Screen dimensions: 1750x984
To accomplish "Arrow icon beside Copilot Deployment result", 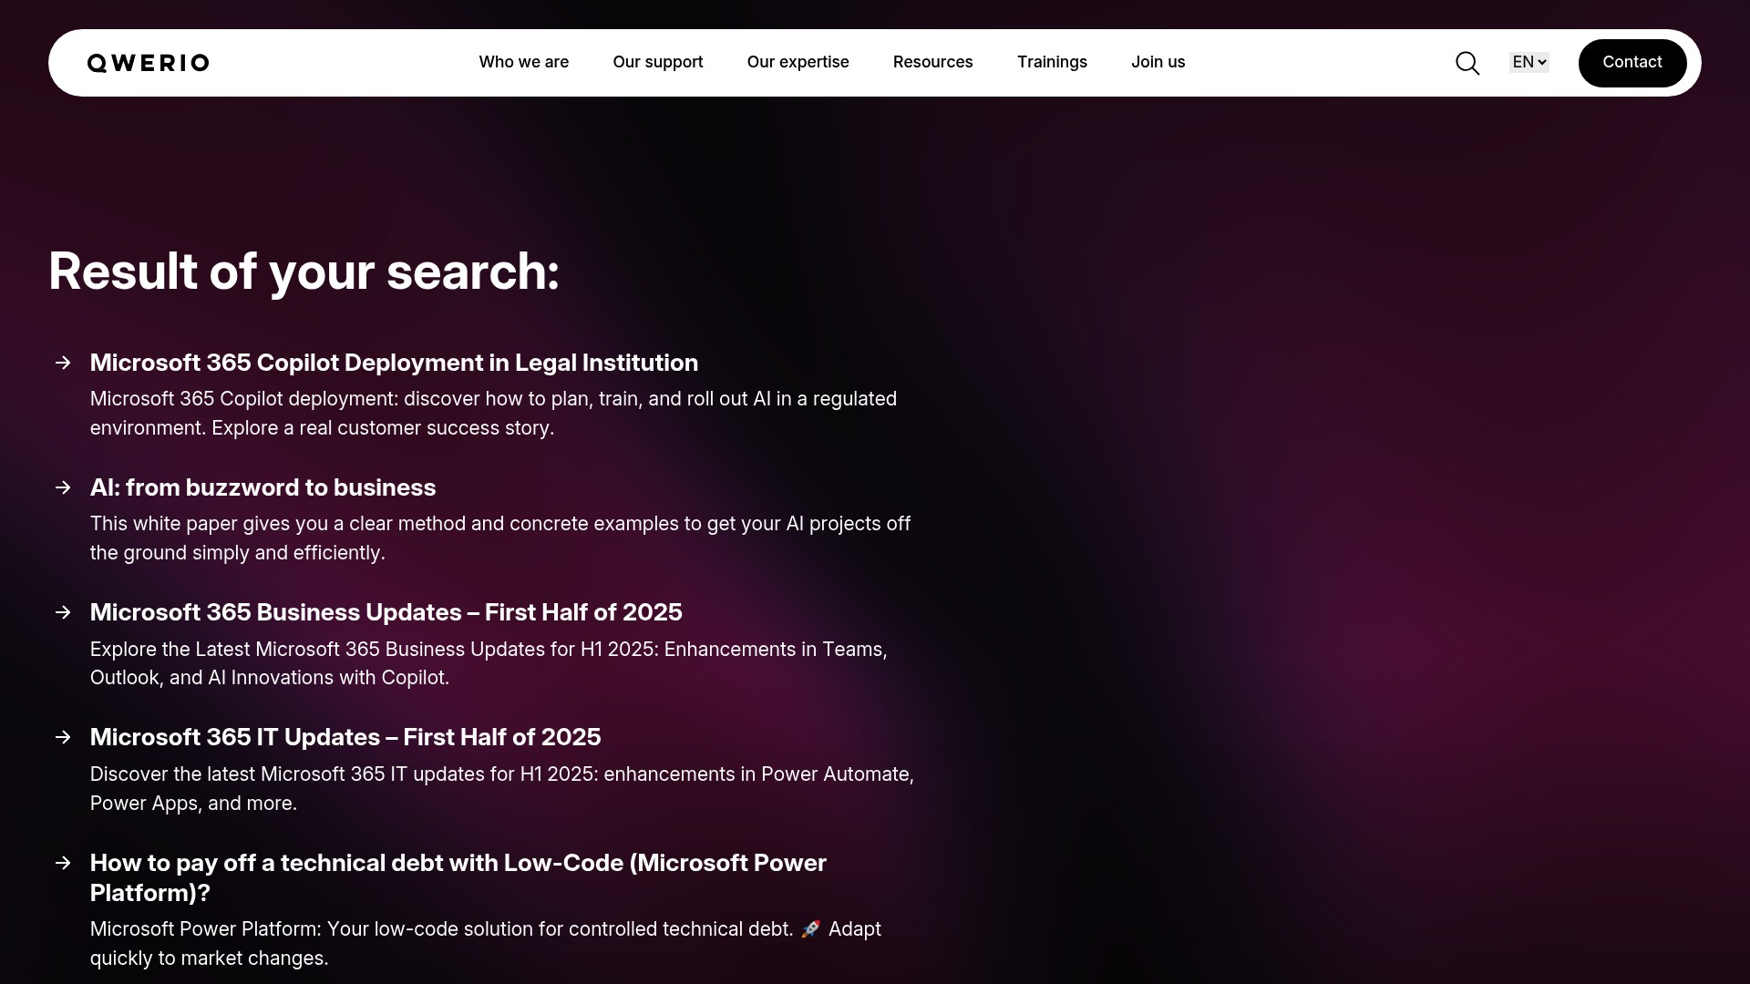I will click(x=63, y=363).
